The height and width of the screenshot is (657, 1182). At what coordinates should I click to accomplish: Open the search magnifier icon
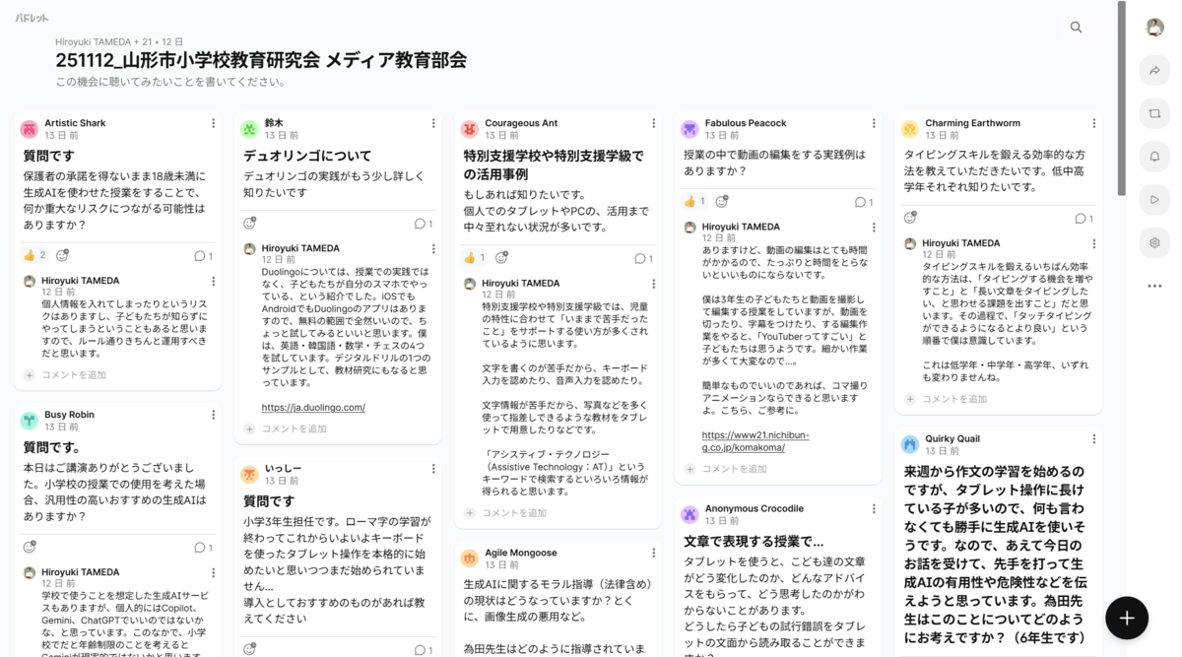pos(1076,28)
